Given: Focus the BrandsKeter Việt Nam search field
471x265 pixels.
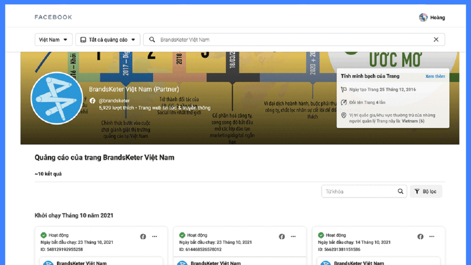Looking at the screenshot, I should pos(294,40).
